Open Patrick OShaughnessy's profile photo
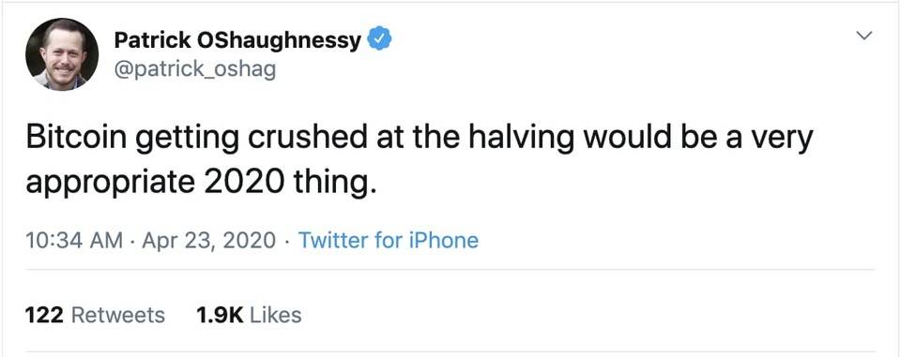 point(62,54)
